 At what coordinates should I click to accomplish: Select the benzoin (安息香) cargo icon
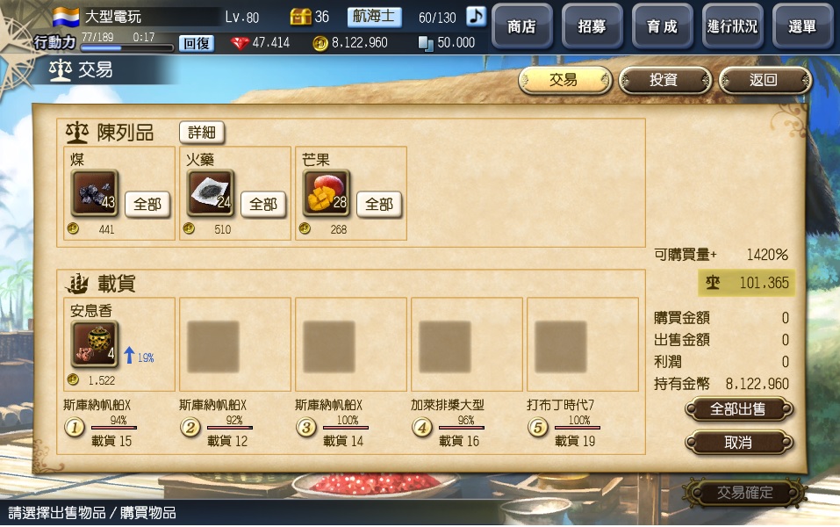95,344
